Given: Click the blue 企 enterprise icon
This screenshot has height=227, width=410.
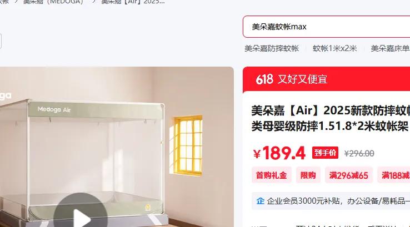Looking at the screenshot, I should (x=260, y=201).
